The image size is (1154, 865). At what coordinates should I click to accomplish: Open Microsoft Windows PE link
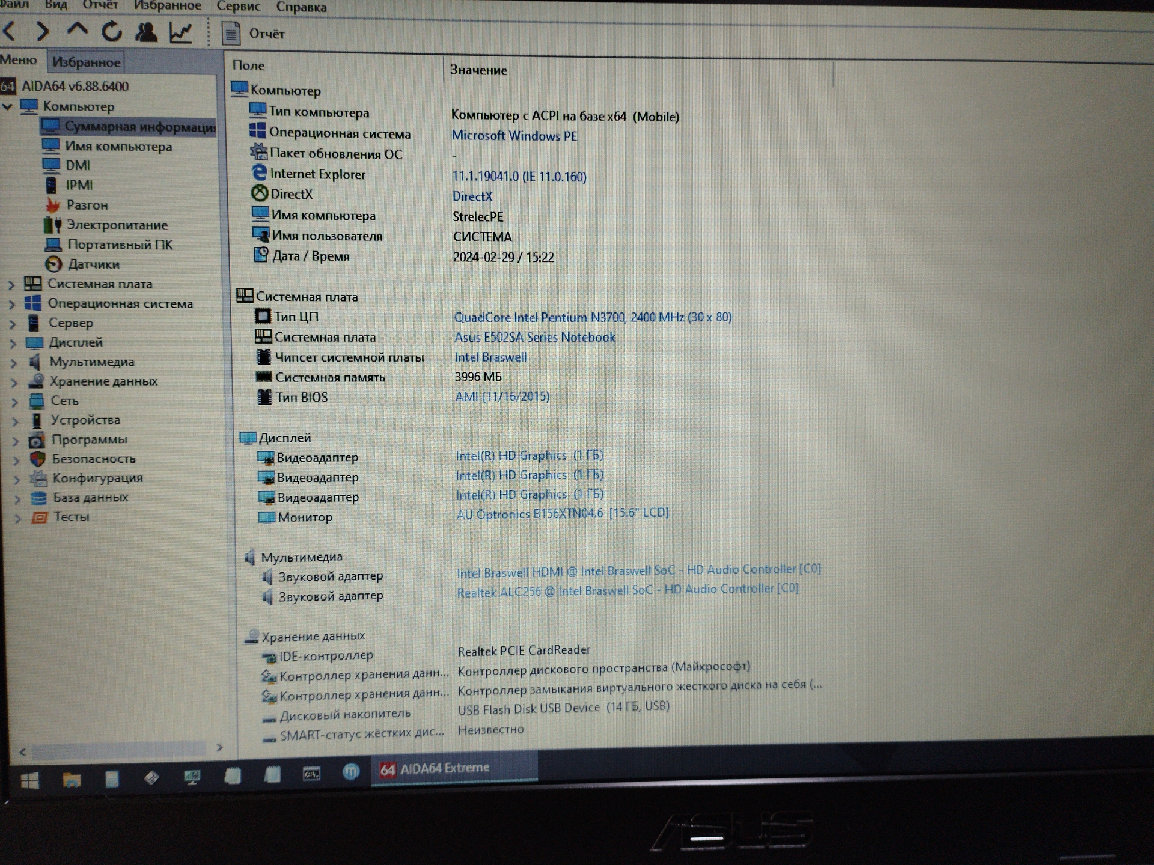click(x=514, y=136)
